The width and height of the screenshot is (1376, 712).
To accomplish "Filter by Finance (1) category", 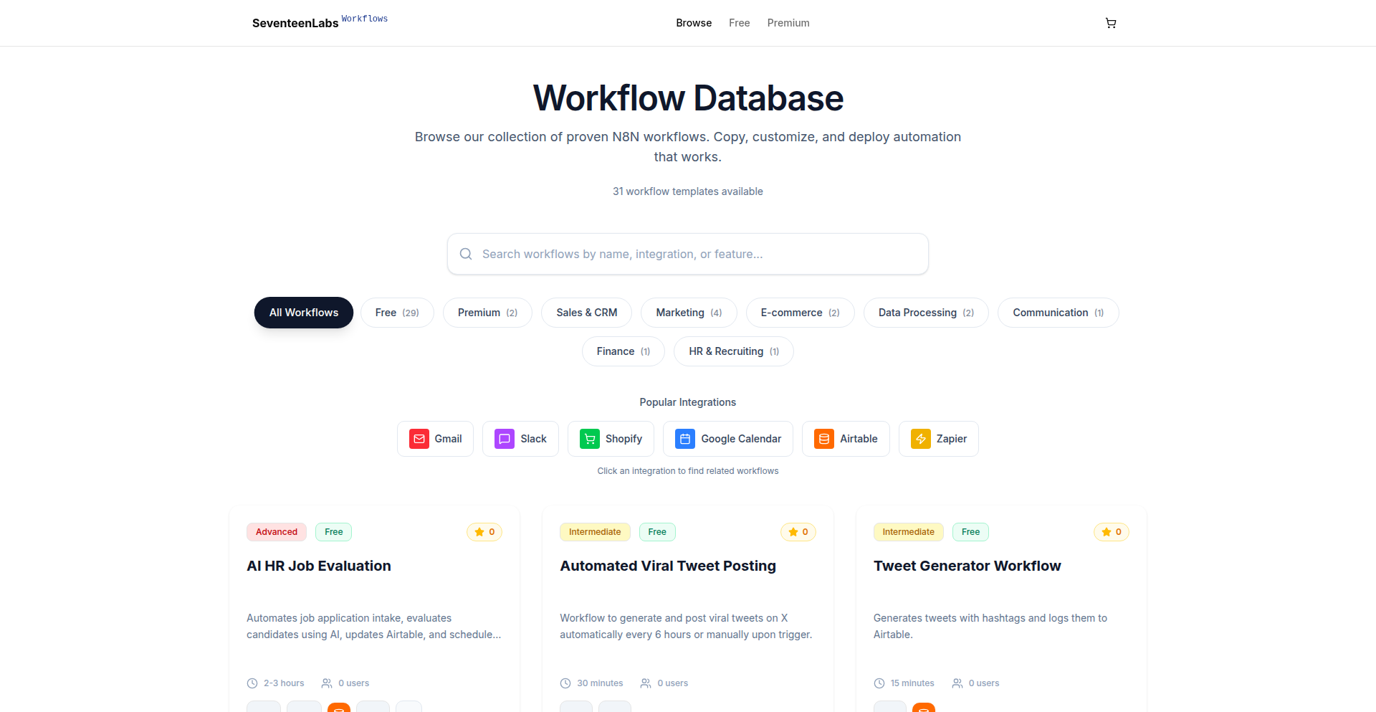I will pos(623,351).
